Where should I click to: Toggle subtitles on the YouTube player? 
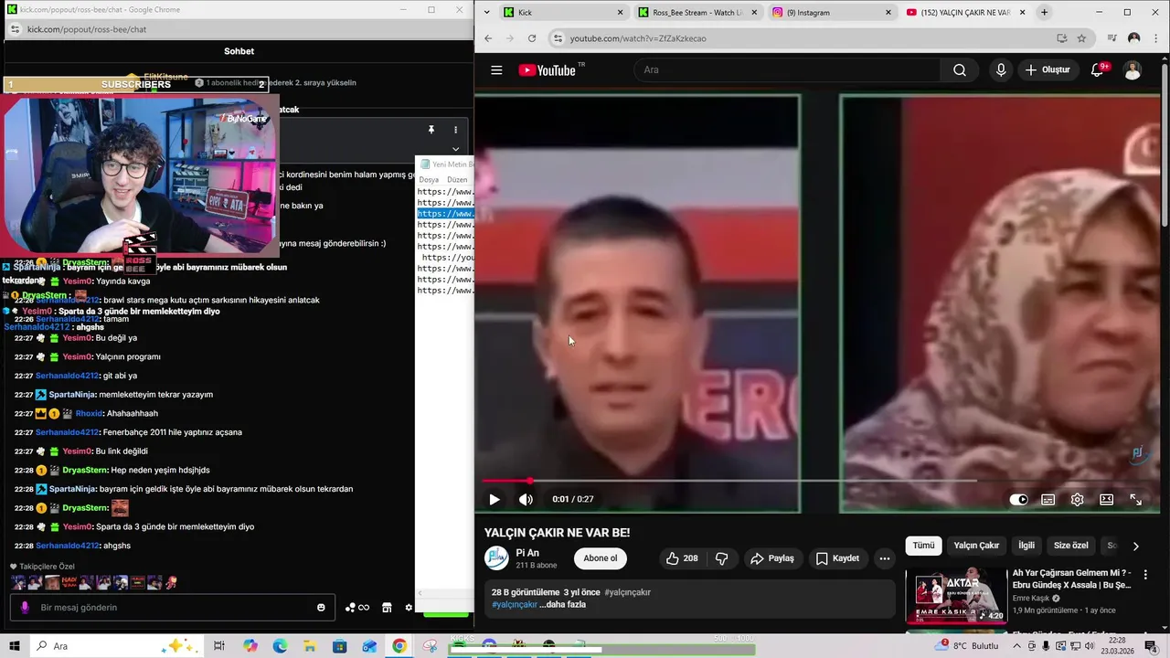[x=1048, y=499]
